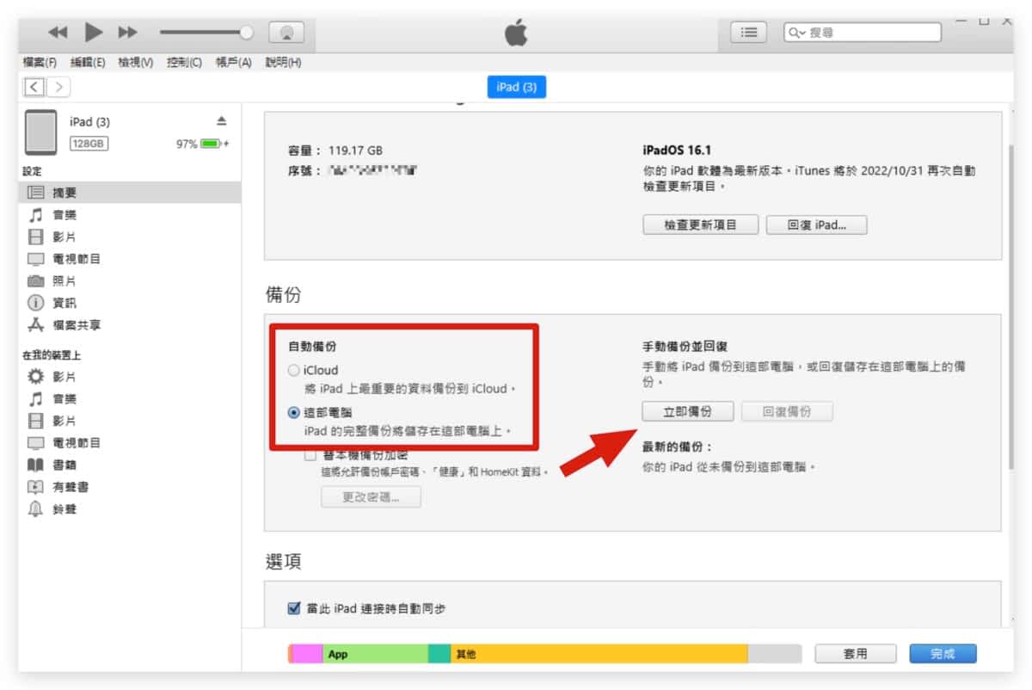The width and height of the screenshot is (1032, 690).
Task: Toggle 當此 iPad 連接時自動同步 checkbox
Action: (x=294, y=609)
